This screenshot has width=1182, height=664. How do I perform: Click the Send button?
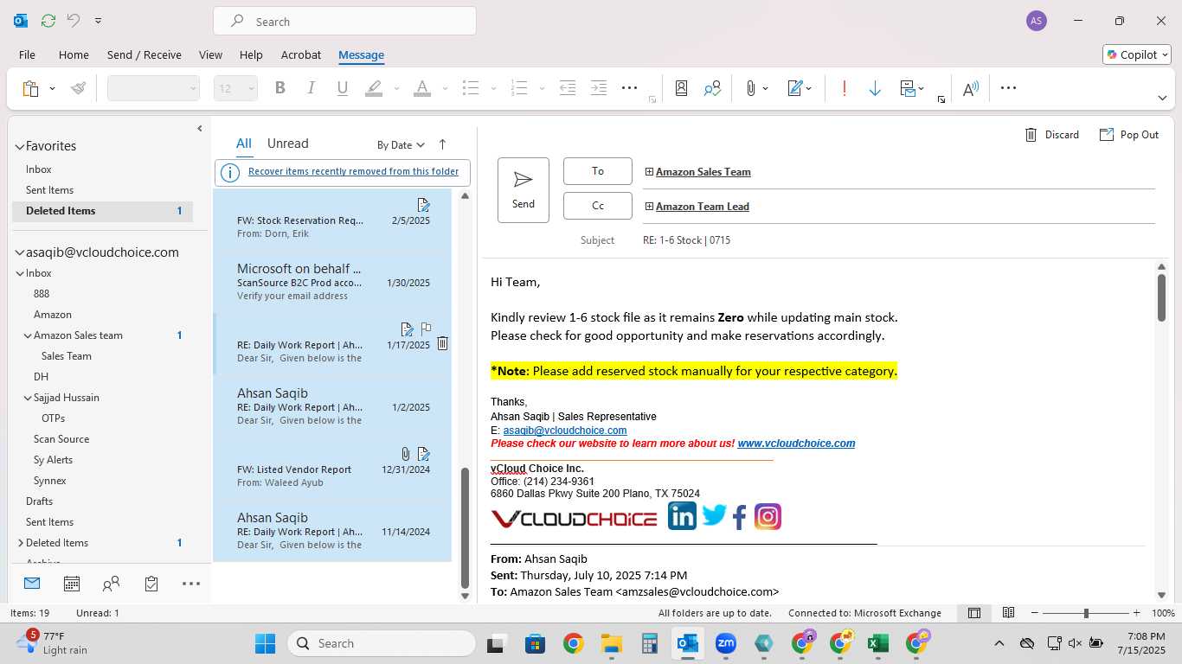(x=524, y=190)
